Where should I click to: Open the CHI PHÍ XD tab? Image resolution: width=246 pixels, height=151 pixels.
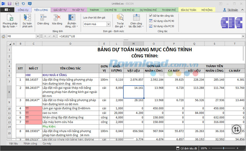128,10
